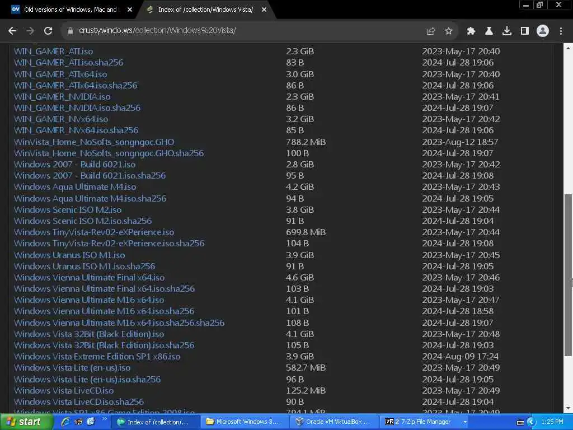Click the 125.2 MiB size value
The height and width of the screenshot is (430, 573).
tap(306, 390)
